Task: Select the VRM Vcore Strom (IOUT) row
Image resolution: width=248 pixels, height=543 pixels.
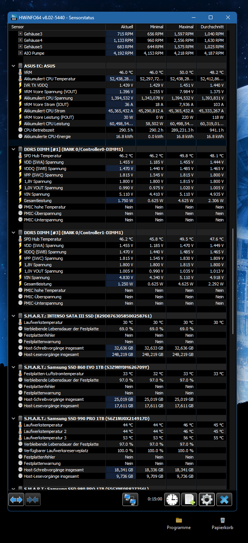Action: [x=117, y=104]
